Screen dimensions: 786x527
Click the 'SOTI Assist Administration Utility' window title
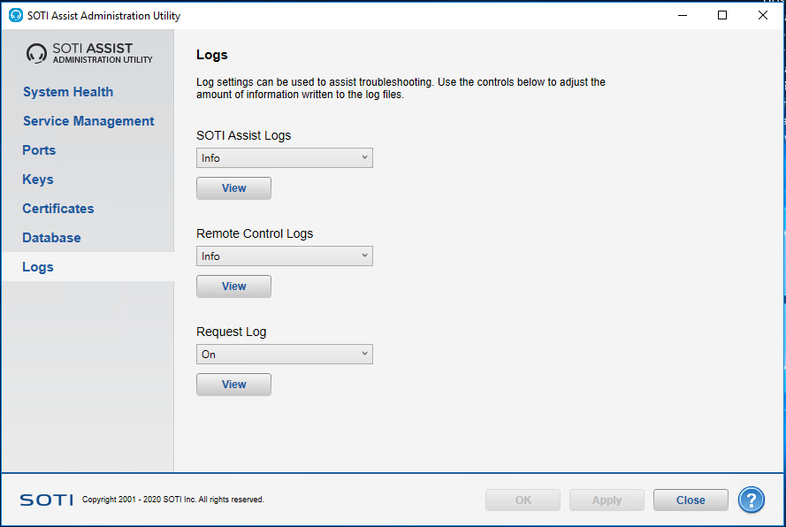pos(103,16)
